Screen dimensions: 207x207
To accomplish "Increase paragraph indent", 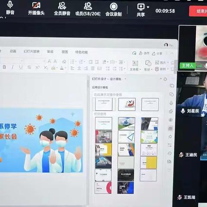I will pyautogui.click(x=97, y=62).
